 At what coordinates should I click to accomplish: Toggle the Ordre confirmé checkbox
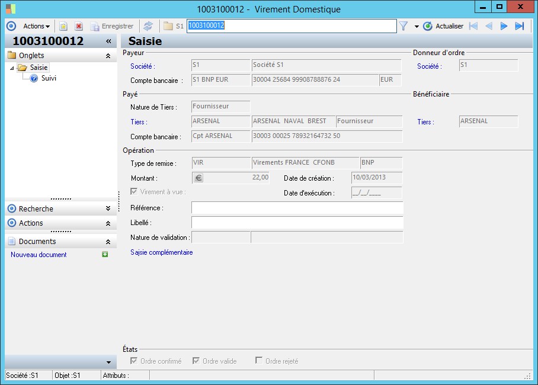[134, 361]
